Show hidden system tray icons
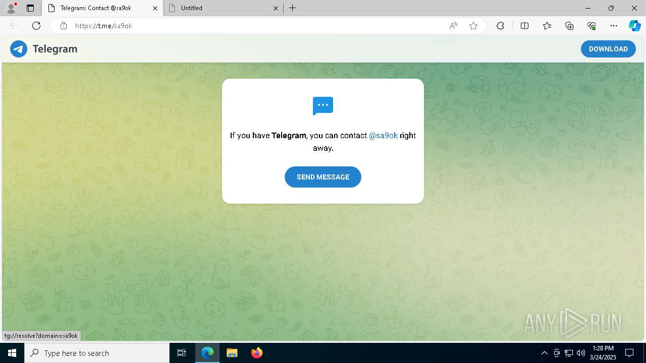Viewport: 646px width, 363px height. [544, 353]
